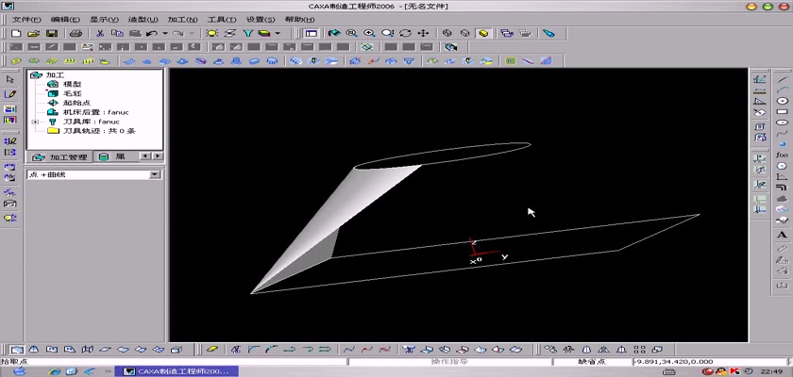793x377 pixels.
Task: Click the red K tray icon
Action: 734,371
